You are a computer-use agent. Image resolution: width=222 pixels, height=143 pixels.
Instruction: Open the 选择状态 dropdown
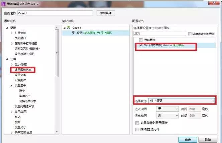click(x=182, y=101)
